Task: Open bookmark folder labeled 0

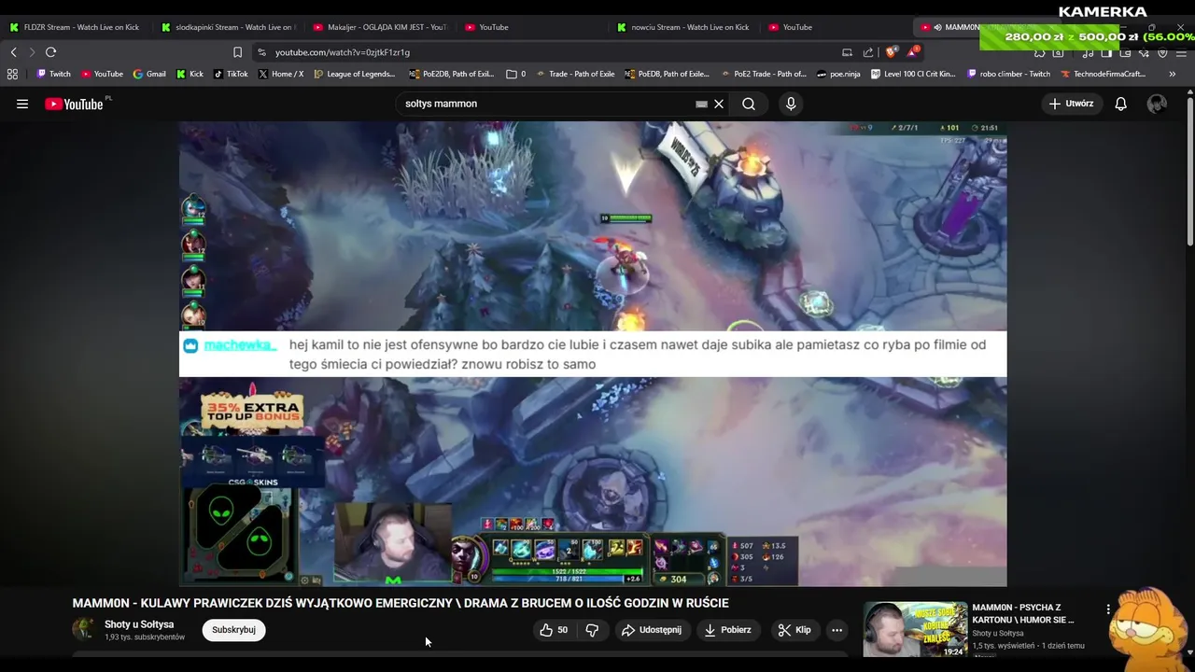Action: click(x=516, y=74)
